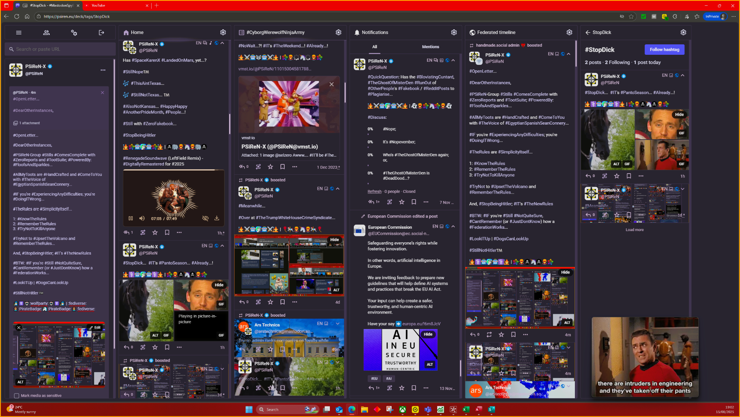Favourite the RenegadeSoundwave audio post in Home
740x417 pixels.
155,233
